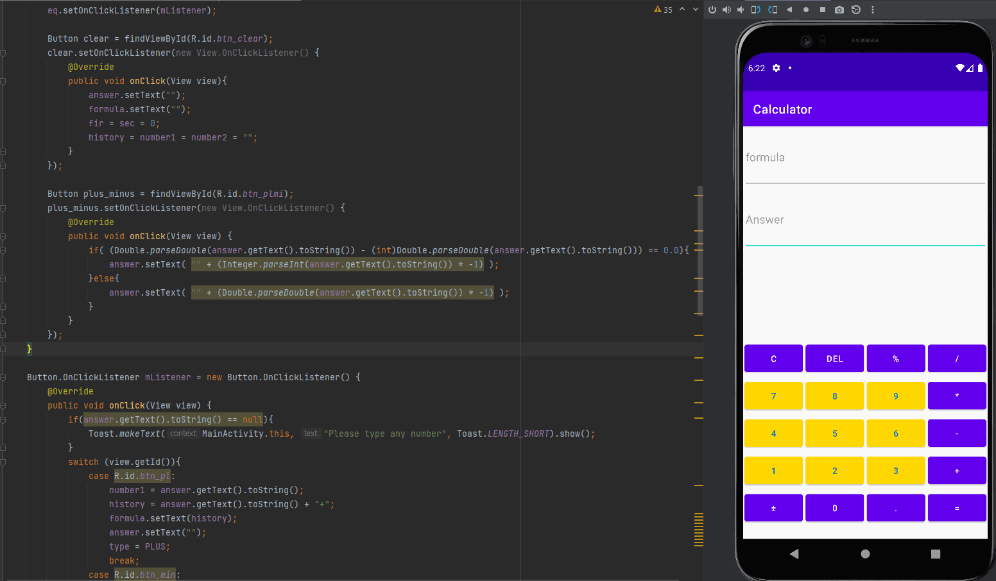Tap the 4 digit button
Screen dimensions: 996x581
point(773,434)
